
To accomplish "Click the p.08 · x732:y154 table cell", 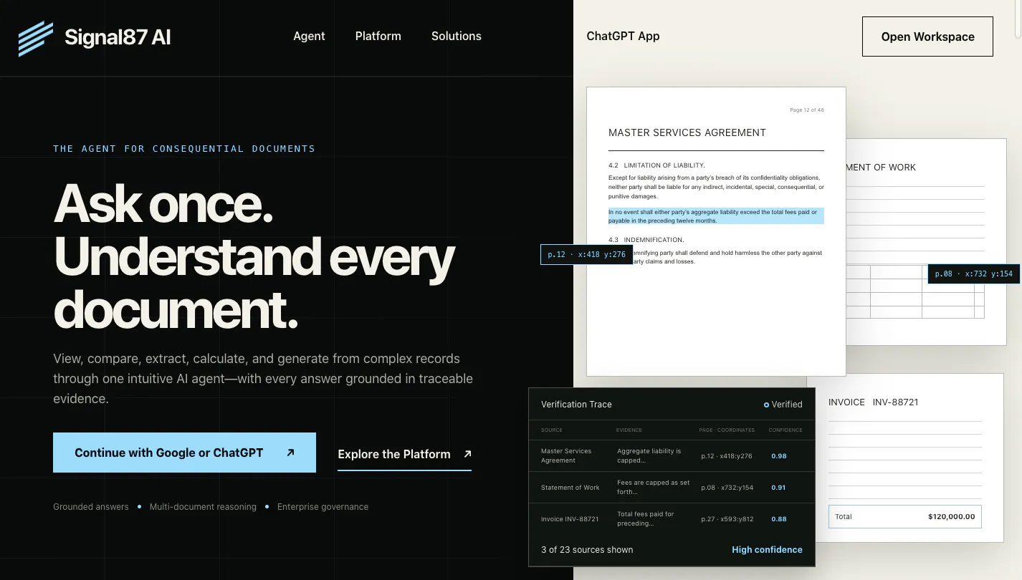I will pyautogui.click(x=726, y=488).
